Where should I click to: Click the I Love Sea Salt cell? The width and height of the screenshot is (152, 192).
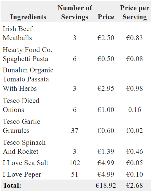tap(26, 163)
